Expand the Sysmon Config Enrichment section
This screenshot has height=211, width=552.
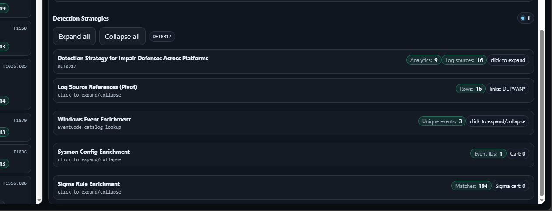94,152
